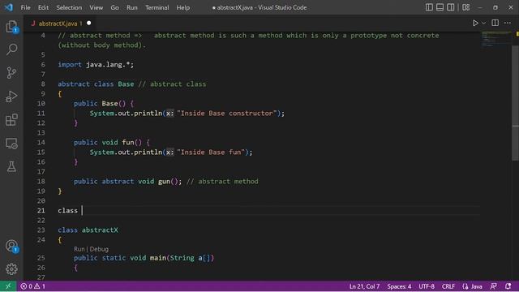Click the VS Code logo icon

[x=9, y=7]
